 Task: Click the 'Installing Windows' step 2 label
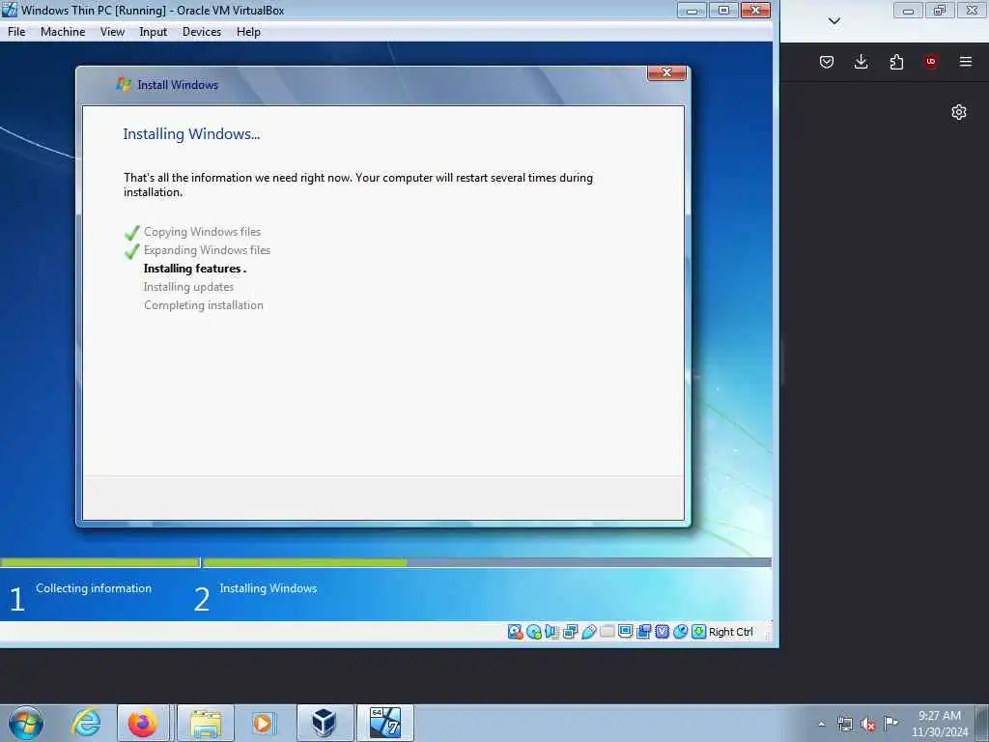point(268,588)
